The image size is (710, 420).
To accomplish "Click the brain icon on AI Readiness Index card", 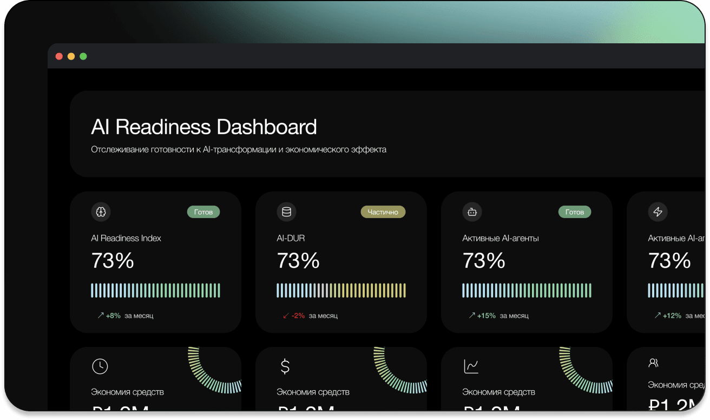I will click(x=101, y=212).
